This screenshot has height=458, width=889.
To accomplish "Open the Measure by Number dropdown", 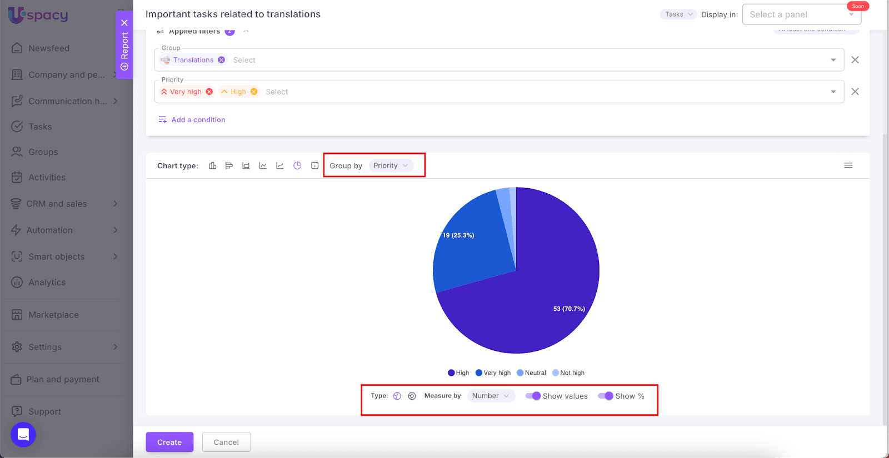I will (x=491, y=396).
